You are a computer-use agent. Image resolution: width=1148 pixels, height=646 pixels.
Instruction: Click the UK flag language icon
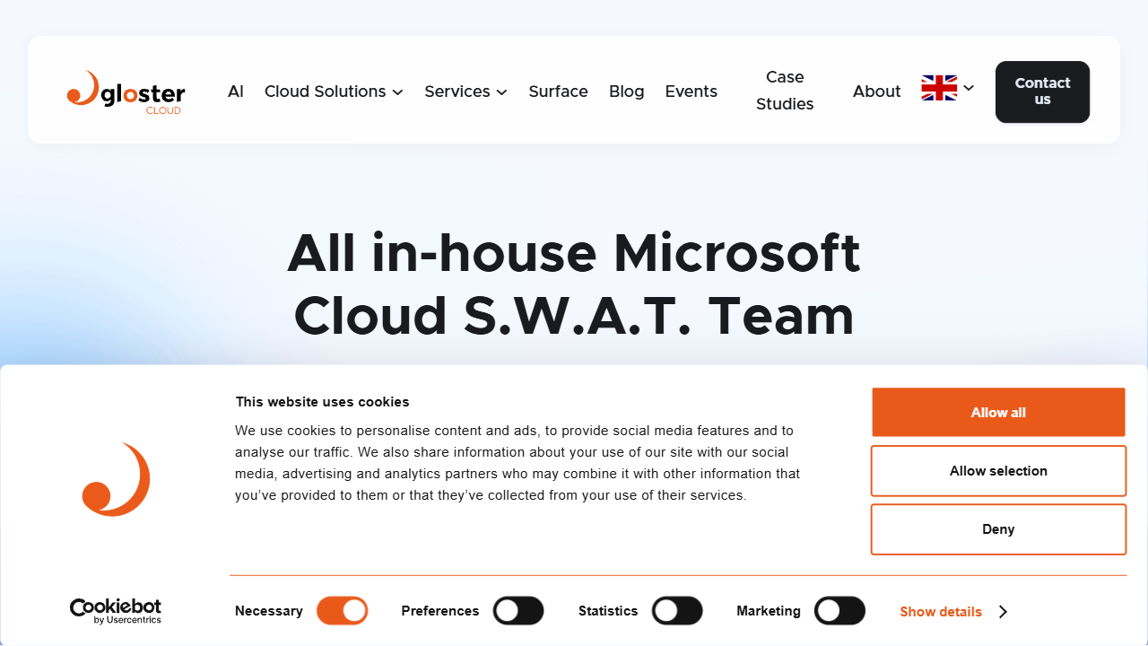(x=939, y=88)
